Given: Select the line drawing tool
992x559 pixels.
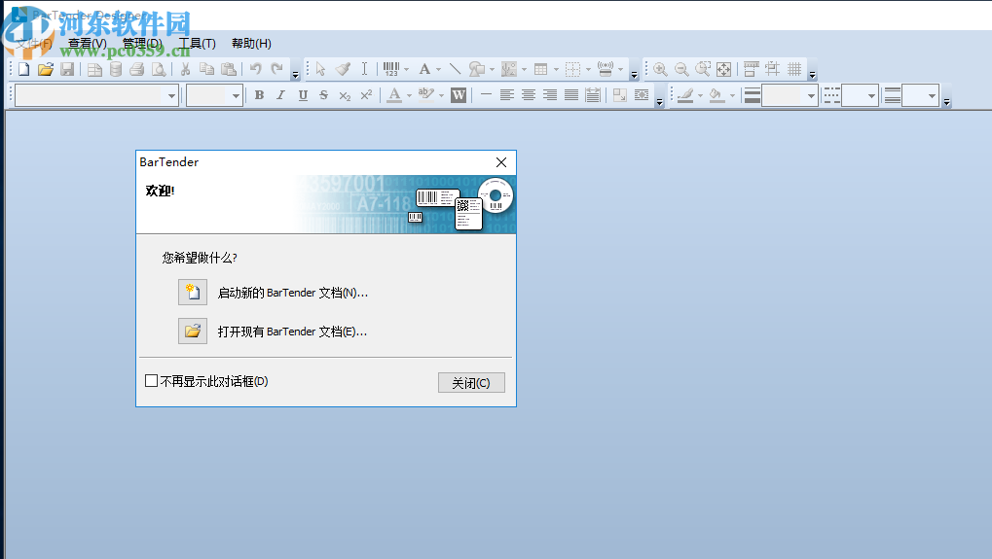Looking at the screenshot, I should point(455,69).
